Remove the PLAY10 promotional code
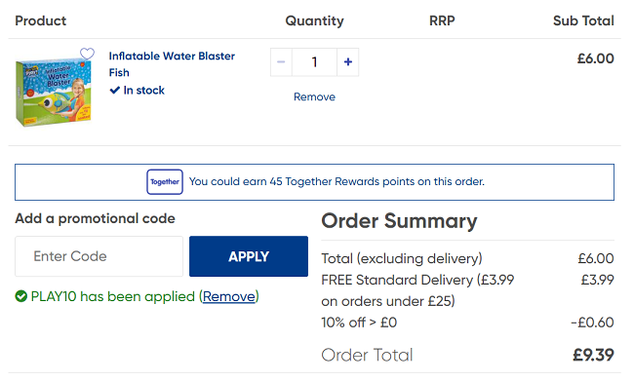 coord(229,296)
